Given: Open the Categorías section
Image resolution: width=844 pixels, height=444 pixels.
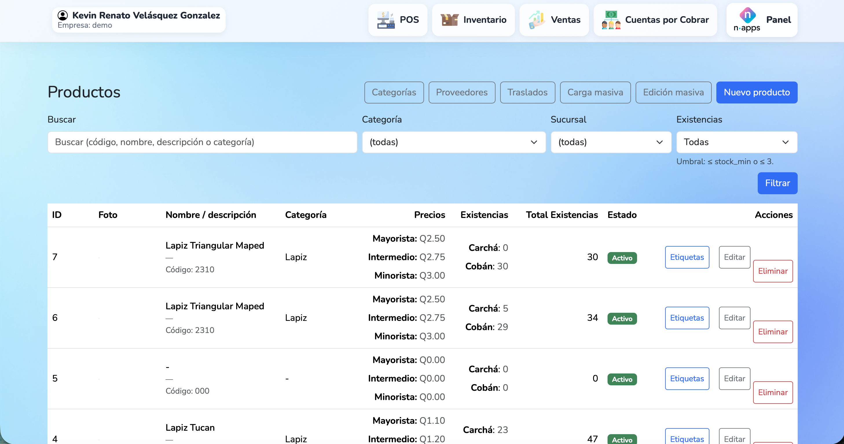Looking at the screenshot, I should click(394, 92).
